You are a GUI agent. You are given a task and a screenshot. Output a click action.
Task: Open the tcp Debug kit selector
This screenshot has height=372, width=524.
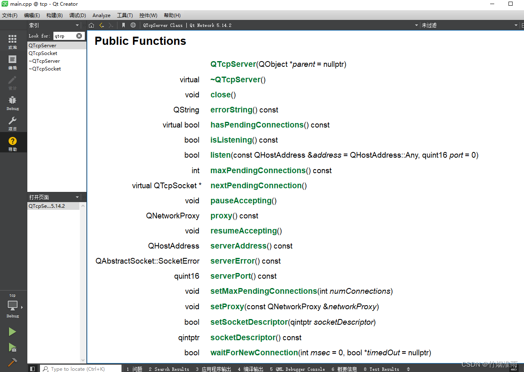[13, 306]
